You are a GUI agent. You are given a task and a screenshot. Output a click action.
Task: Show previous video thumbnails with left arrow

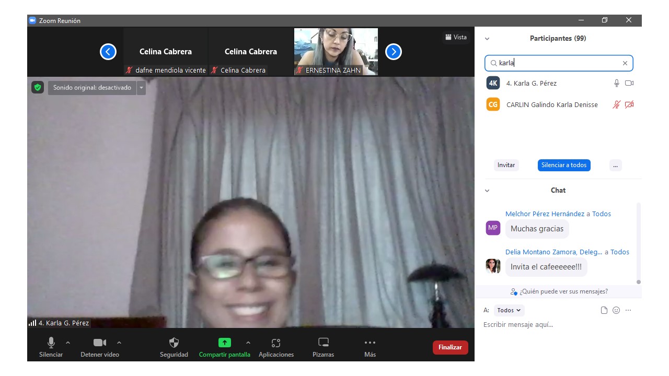click(x=108, y=52)
